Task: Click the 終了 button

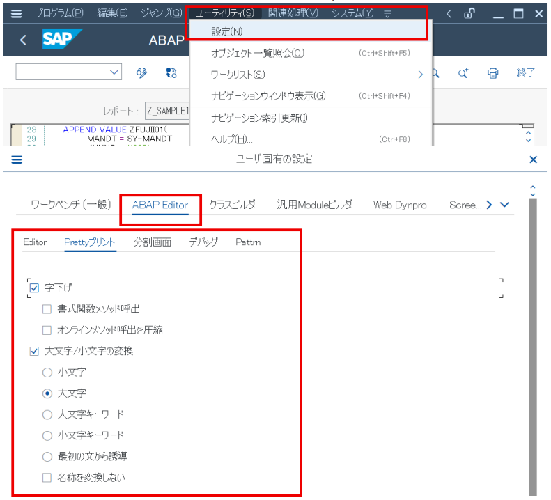Action: (526, 72)
